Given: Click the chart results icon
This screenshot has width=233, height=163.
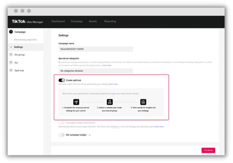Looking at the screenshot, I should coord(143,102).
